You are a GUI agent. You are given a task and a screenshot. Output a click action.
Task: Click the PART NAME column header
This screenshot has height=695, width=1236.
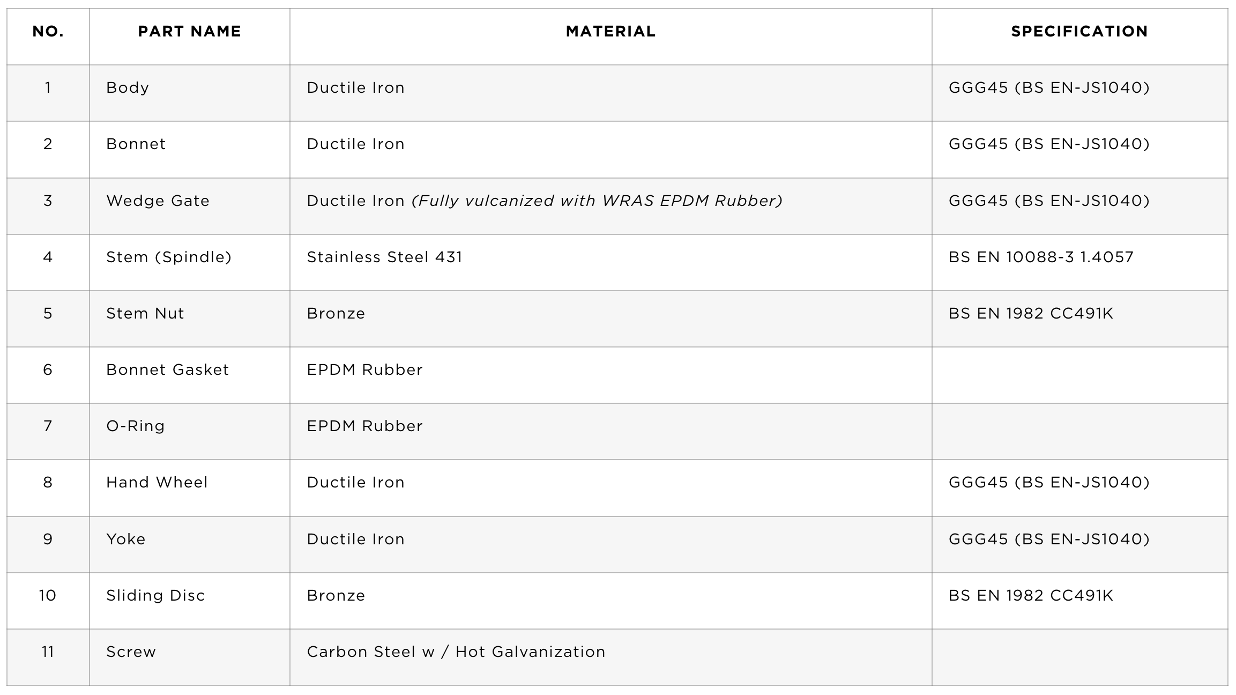coord(189,32)
